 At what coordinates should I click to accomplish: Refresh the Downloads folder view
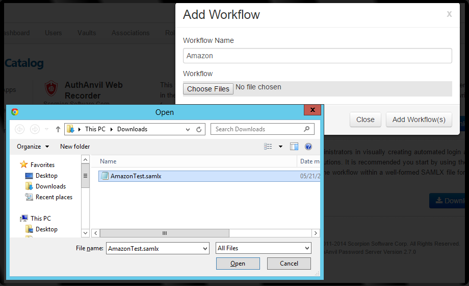tap(199, 130)
